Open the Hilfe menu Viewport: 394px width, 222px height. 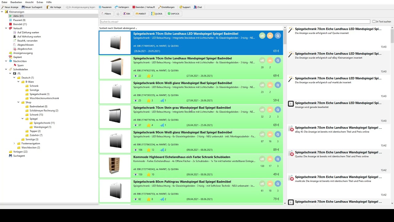coord(49,2)
